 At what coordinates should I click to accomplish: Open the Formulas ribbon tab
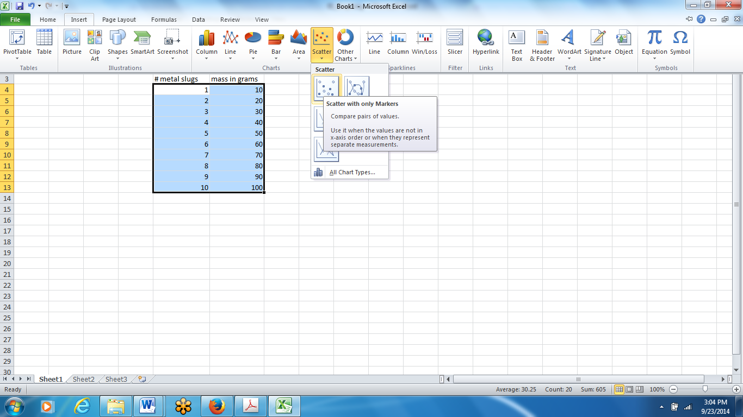tap(164, 20)
